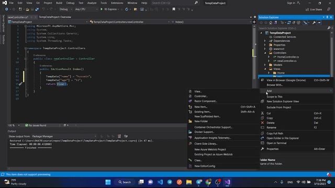Collapse Controllers folder in Solution Explorer
335x188 pixels.
coord(265,53)
